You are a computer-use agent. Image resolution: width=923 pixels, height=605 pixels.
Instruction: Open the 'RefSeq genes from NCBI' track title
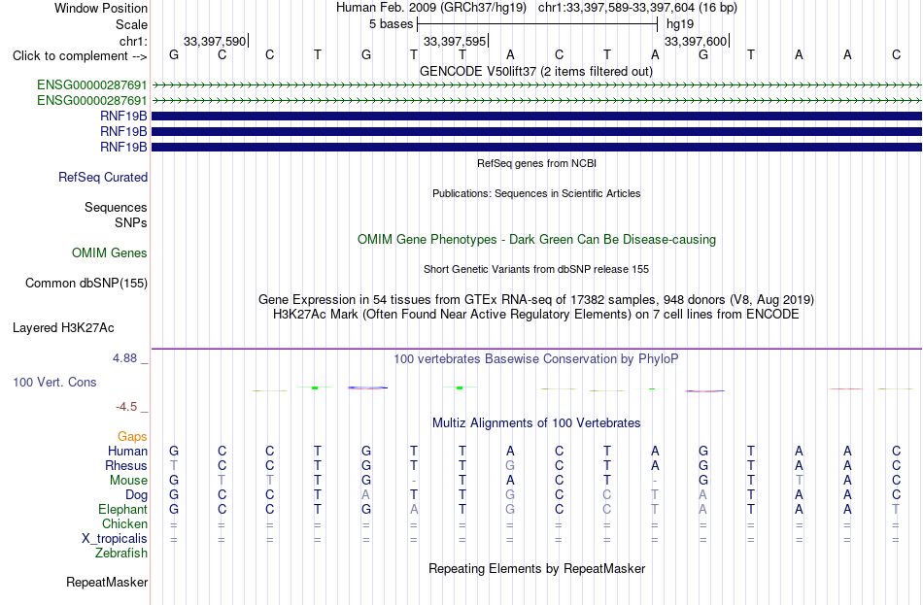point(537,163)
